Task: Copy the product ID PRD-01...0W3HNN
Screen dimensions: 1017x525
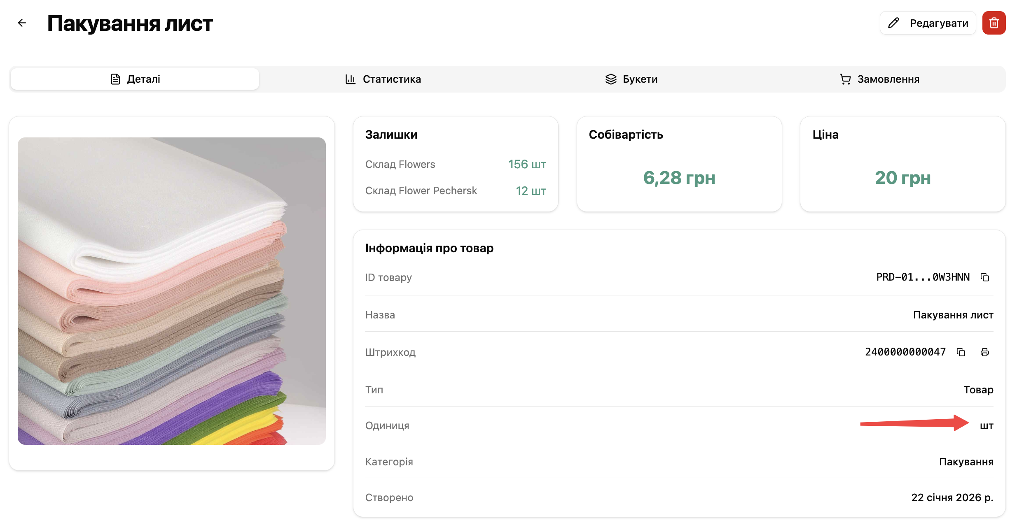Action: pyautogui.click(x=985, y=278)
